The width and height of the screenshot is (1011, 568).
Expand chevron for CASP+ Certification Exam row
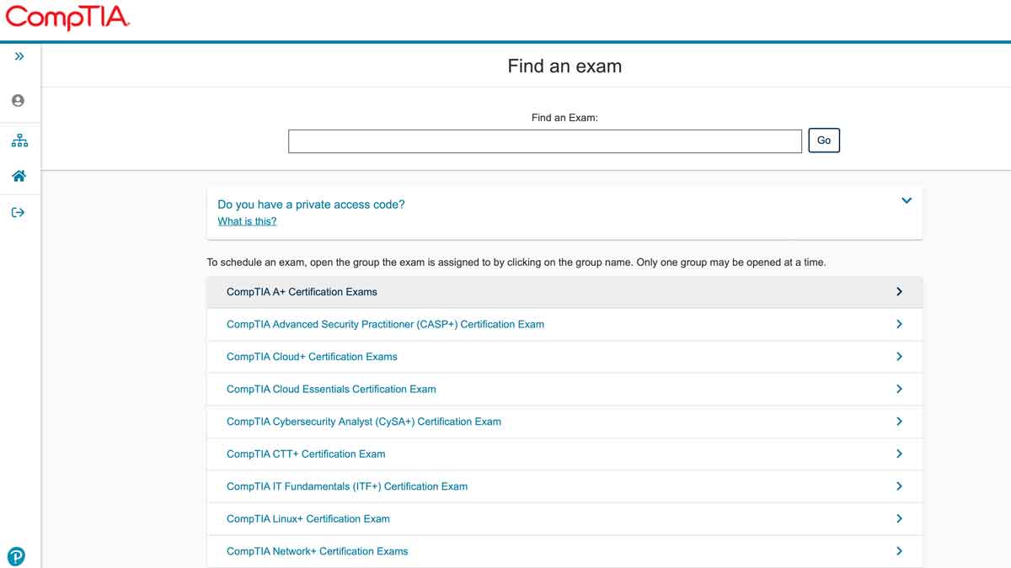(899, 324)
